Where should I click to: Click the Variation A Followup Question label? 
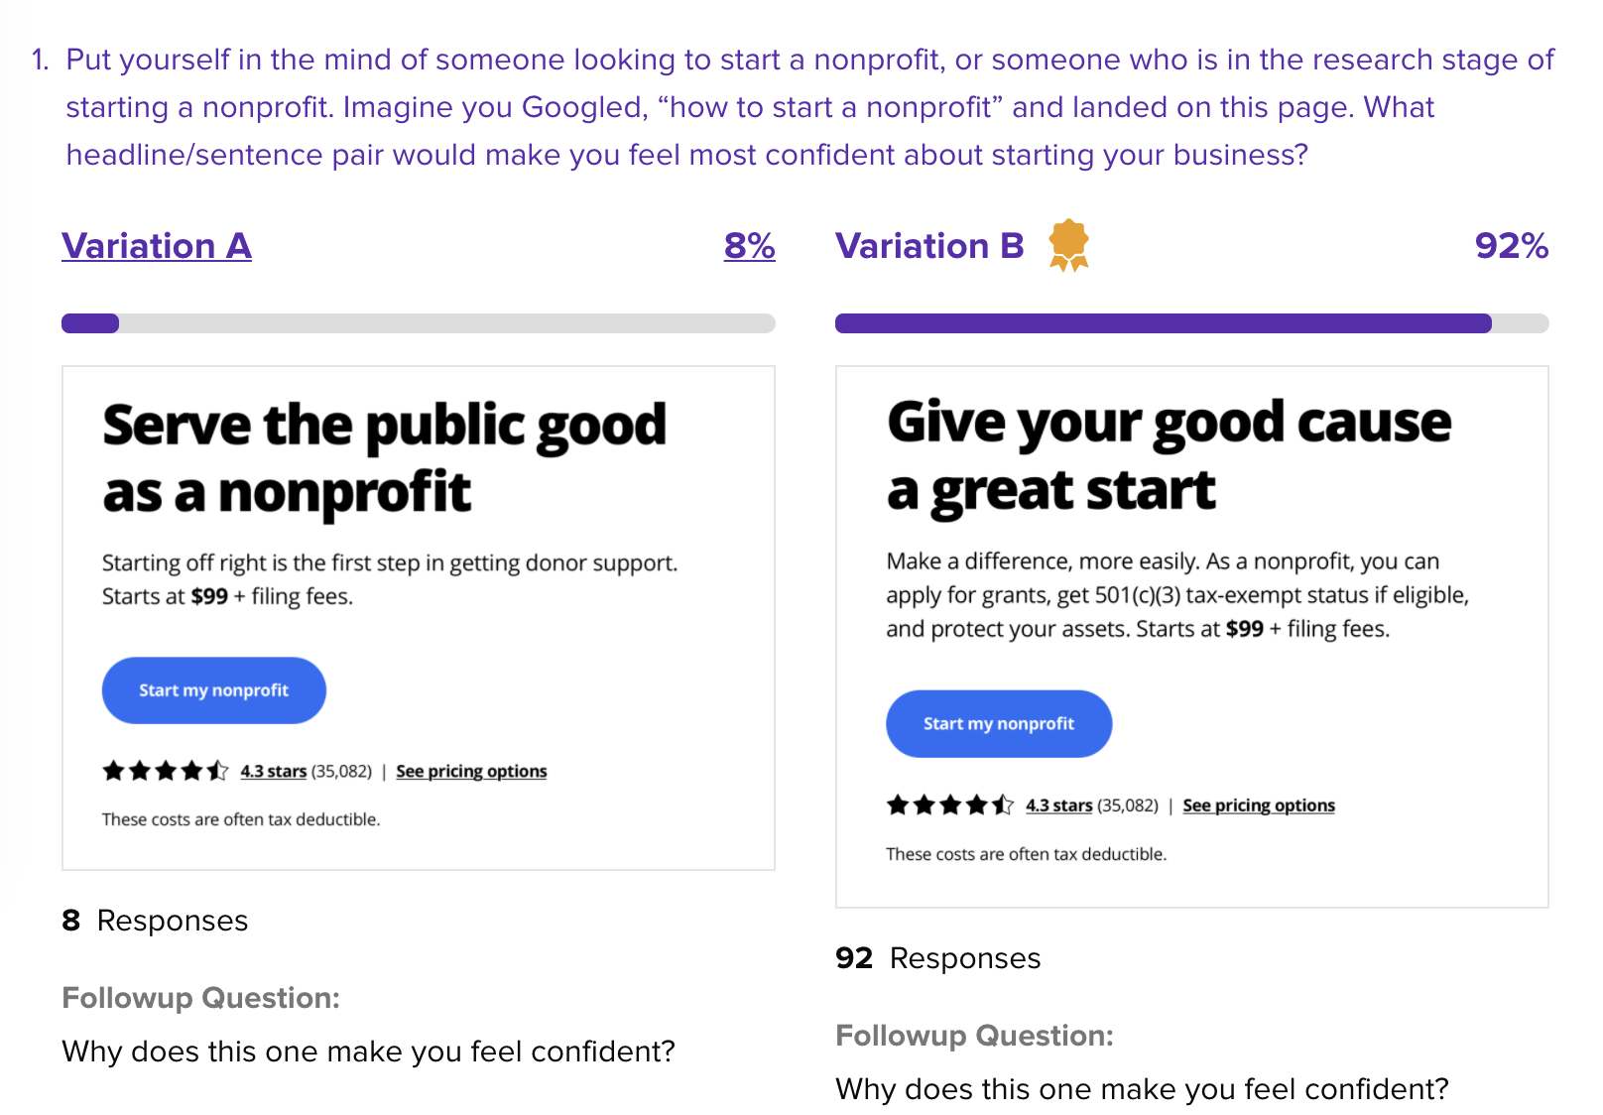click(200, 998)
